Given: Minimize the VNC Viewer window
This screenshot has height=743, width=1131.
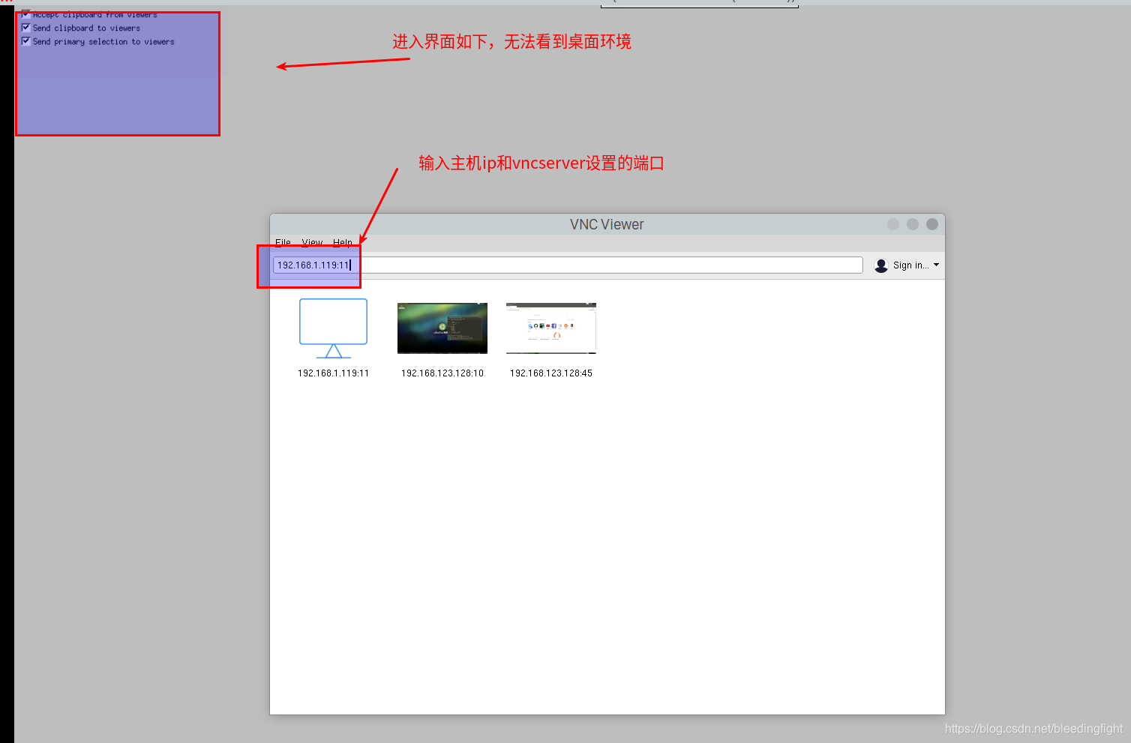Looking at the screenshot, I should pyautogui.click(x=893, y=224).
